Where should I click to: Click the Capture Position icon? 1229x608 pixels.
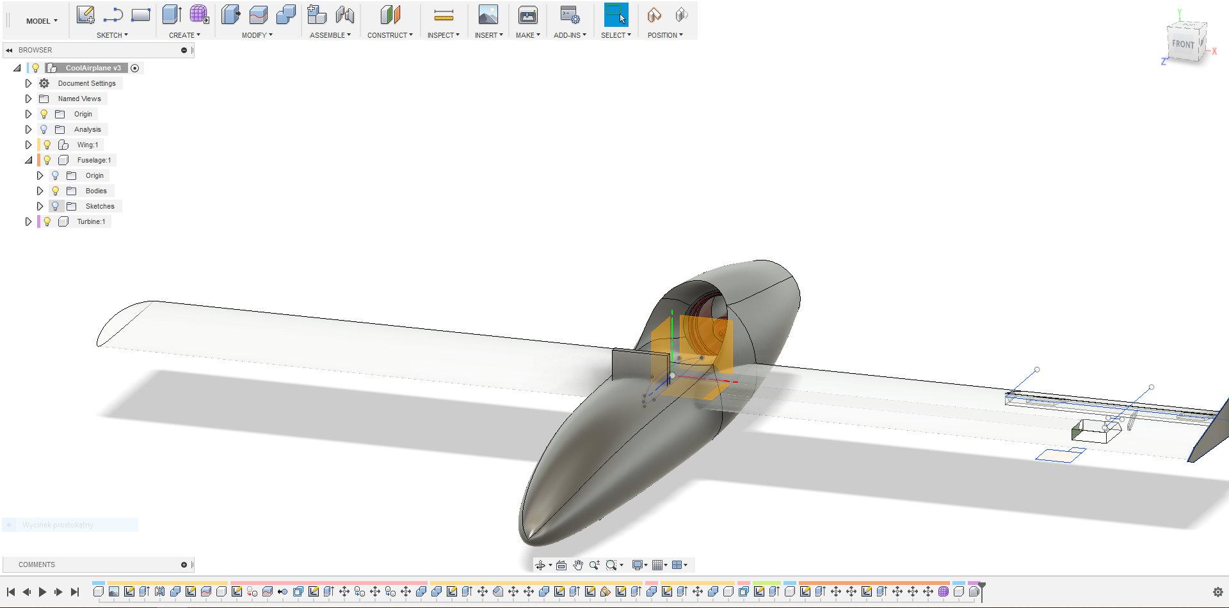pyautogui.click(x=654, y=15)
